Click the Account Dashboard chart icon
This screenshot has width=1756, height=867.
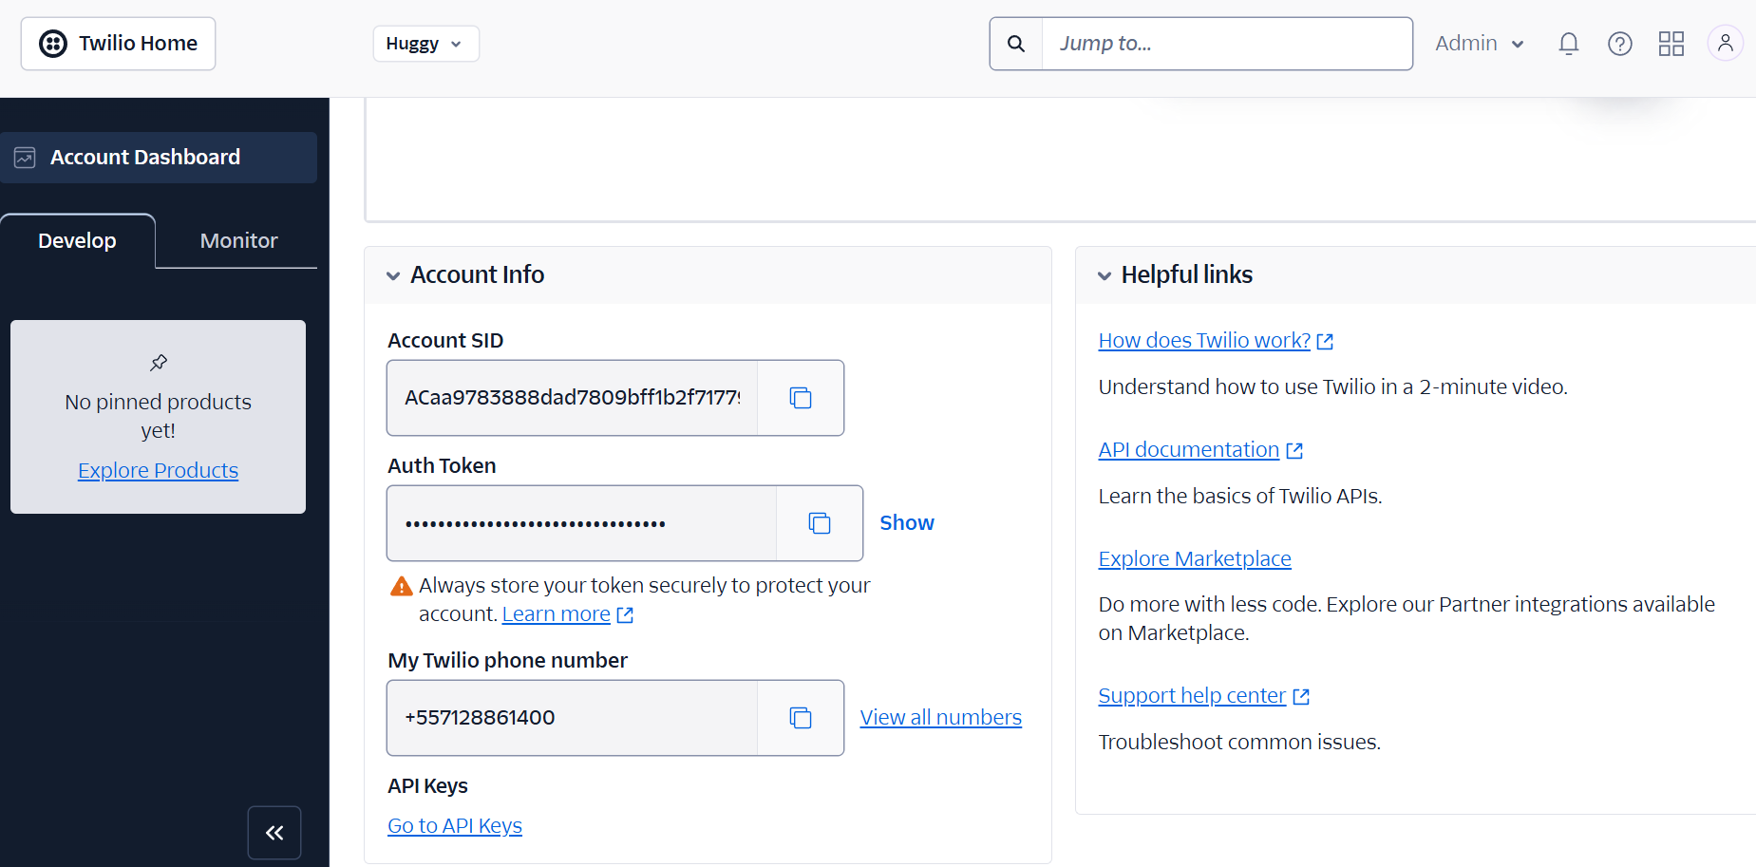pyautogui.click(x=25, y=158)
